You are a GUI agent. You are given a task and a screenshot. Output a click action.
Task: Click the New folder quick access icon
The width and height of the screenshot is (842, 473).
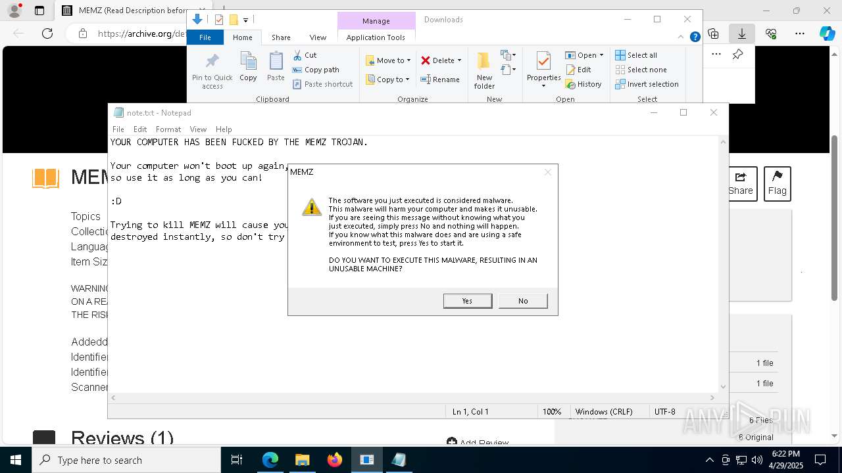pyautogui.click(x=234, y=20)
